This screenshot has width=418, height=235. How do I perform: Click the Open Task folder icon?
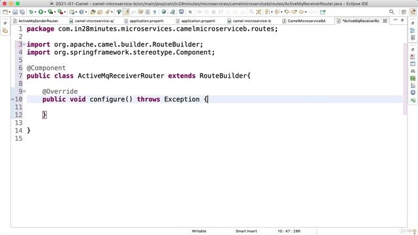pyautogui.click(x=100, y=12)
